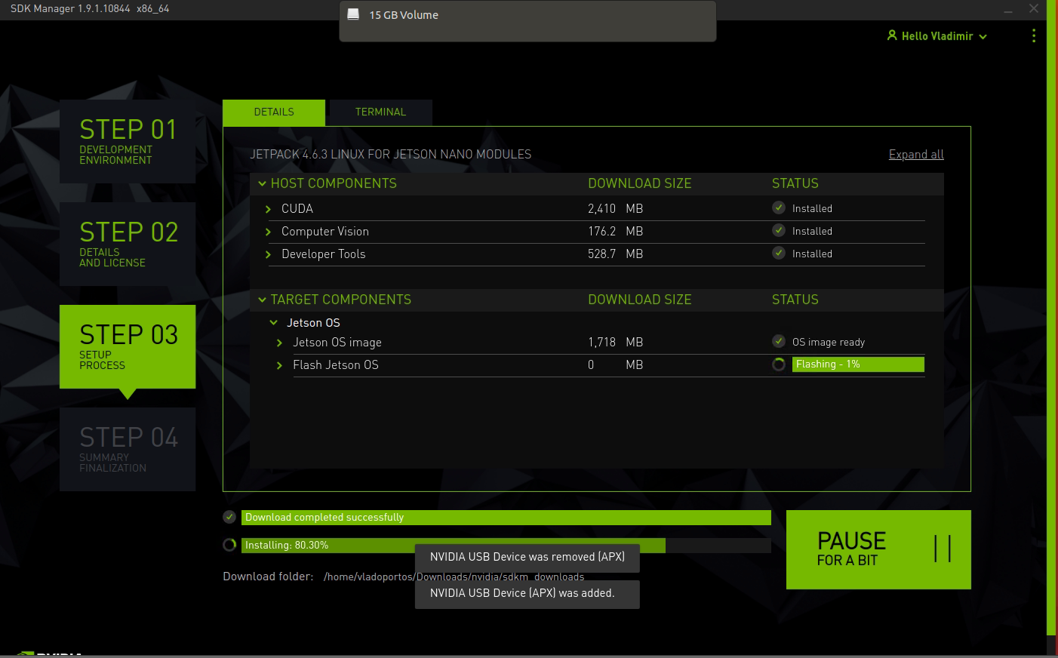Image resolution: width=1058 pixels, height=658 pixels.
Task: Collapse the Target Components section
Action: tap(262, 300)
